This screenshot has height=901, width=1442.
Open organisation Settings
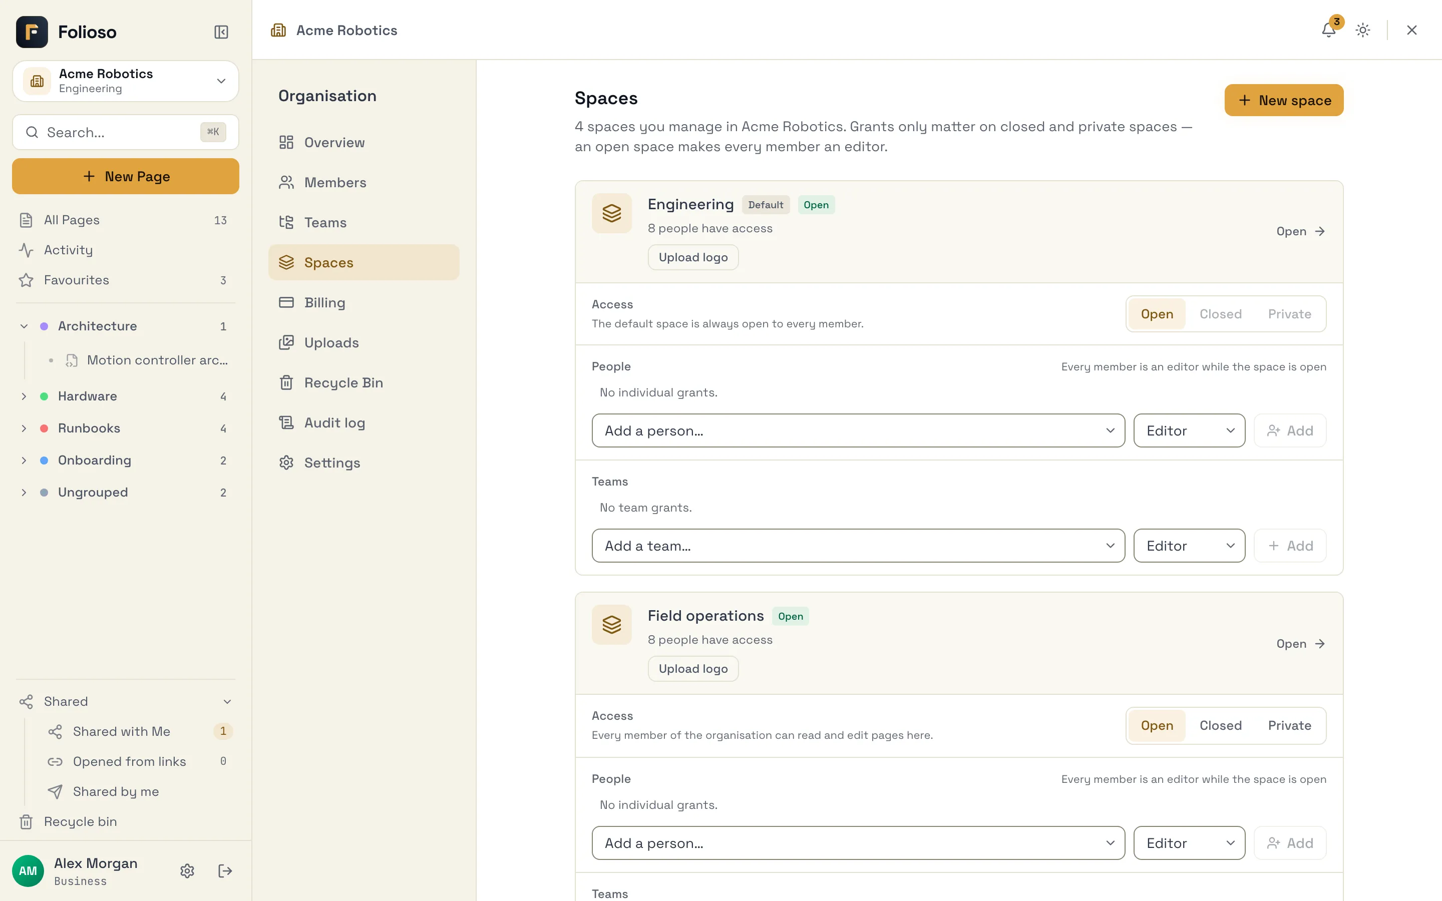364,463
